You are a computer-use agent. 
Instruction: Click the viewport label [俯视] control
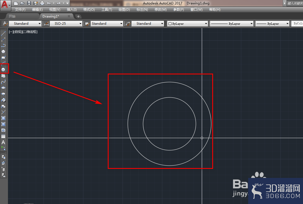18,32
